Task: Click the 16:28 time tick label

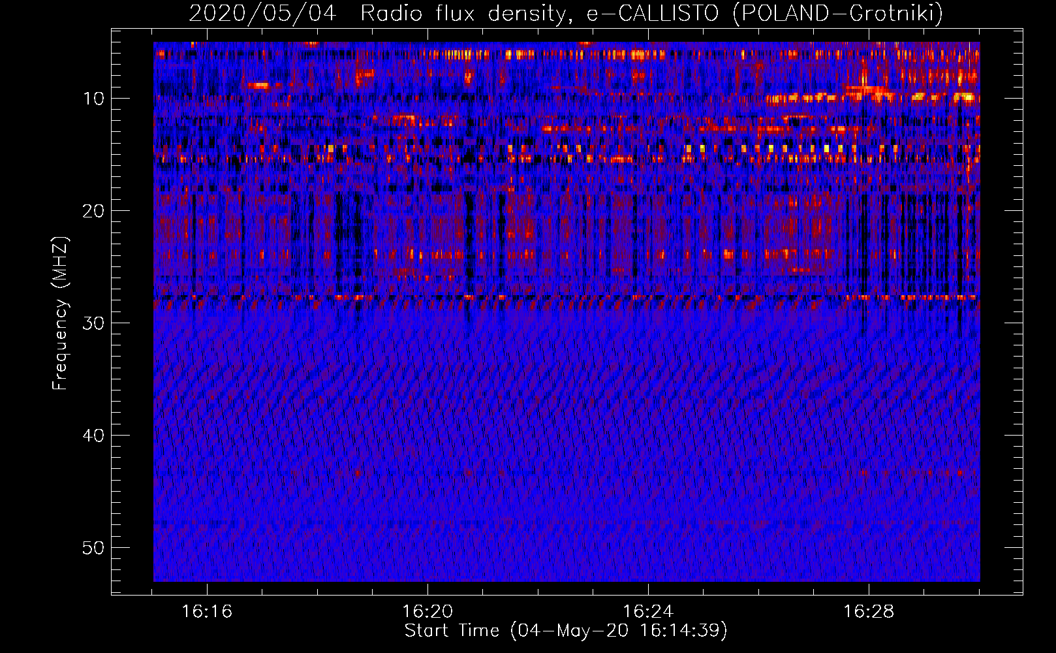Action: [x=869, y=612]
